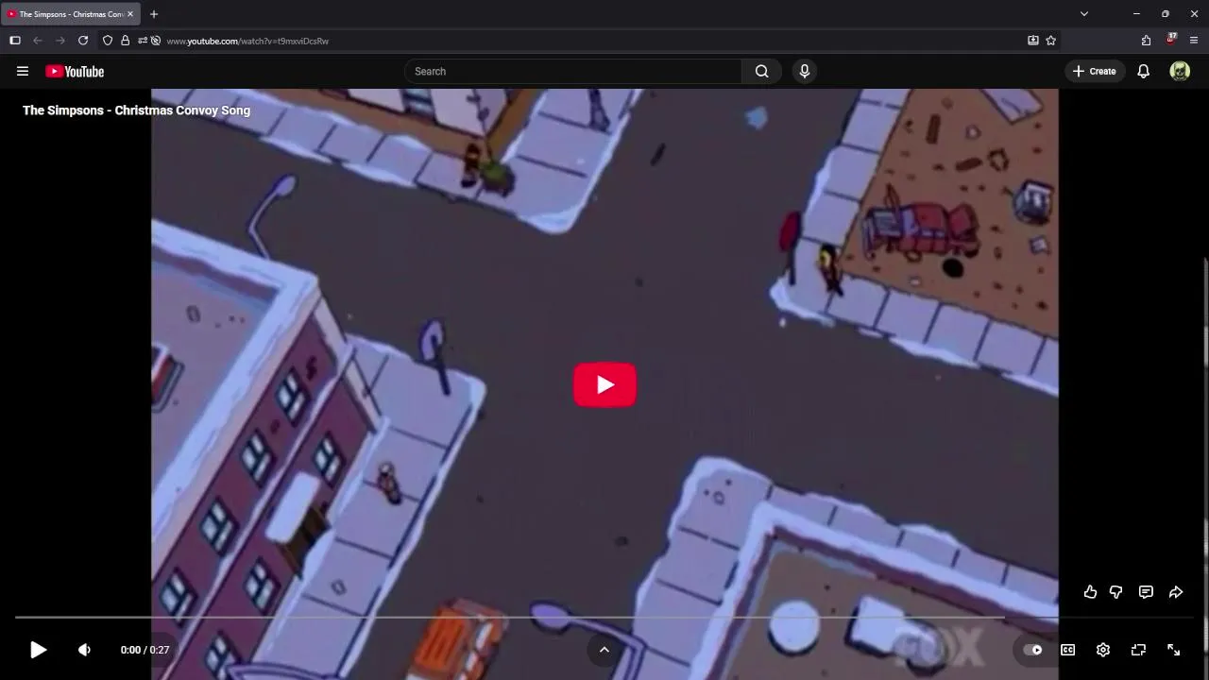List all tabs with the dropdown chevron

tap(1084, 14)
